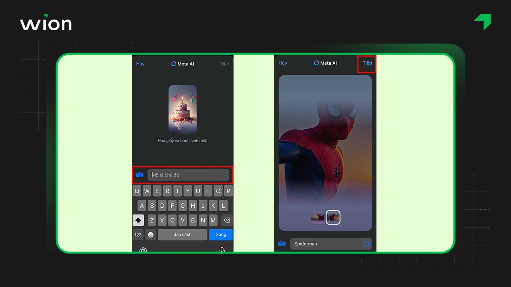Click the green arrow icon at top right
The image size is (511, 287).
(x=483, y=22)
